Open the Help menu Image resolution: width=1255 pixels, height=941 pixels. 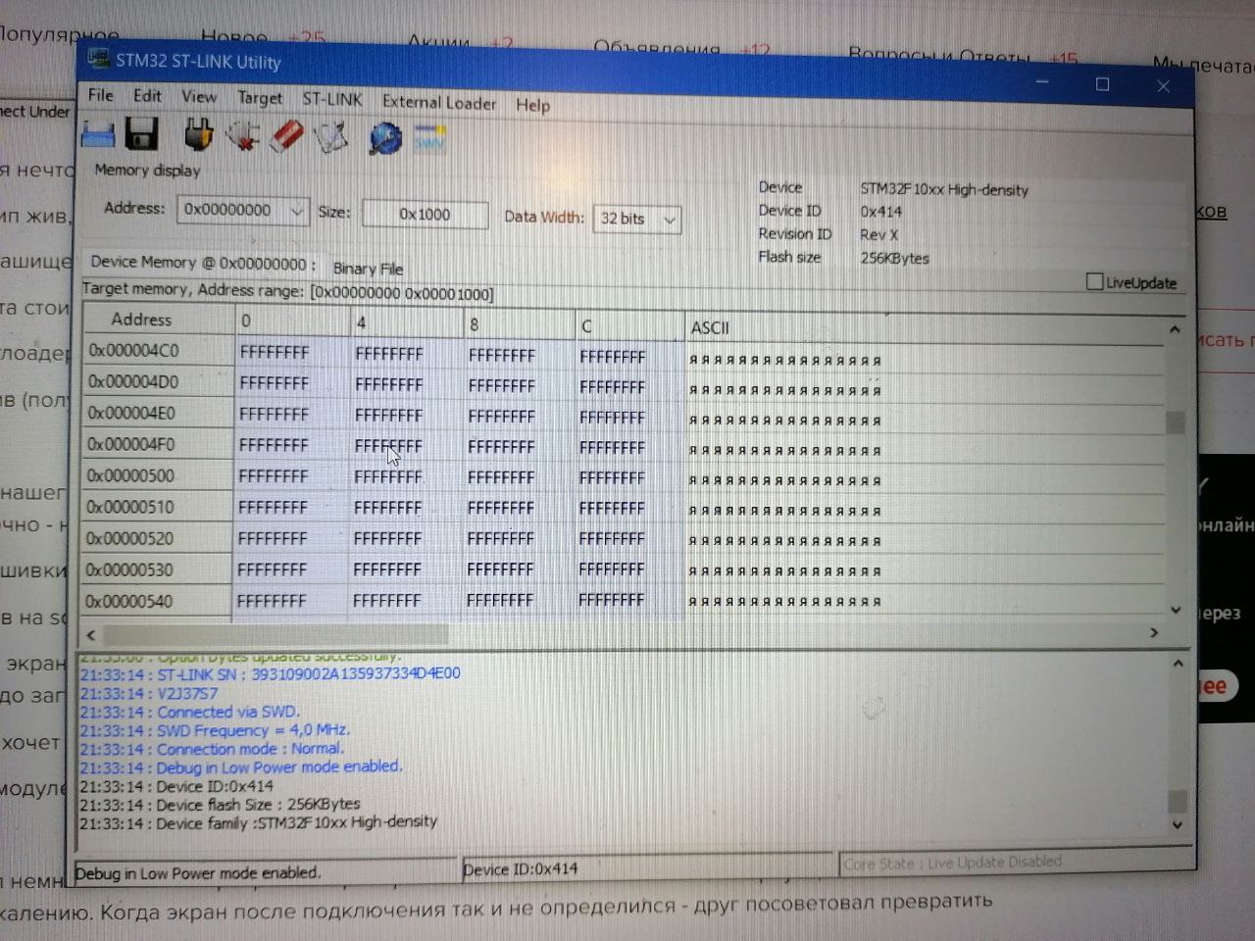(x=532, y=105)
